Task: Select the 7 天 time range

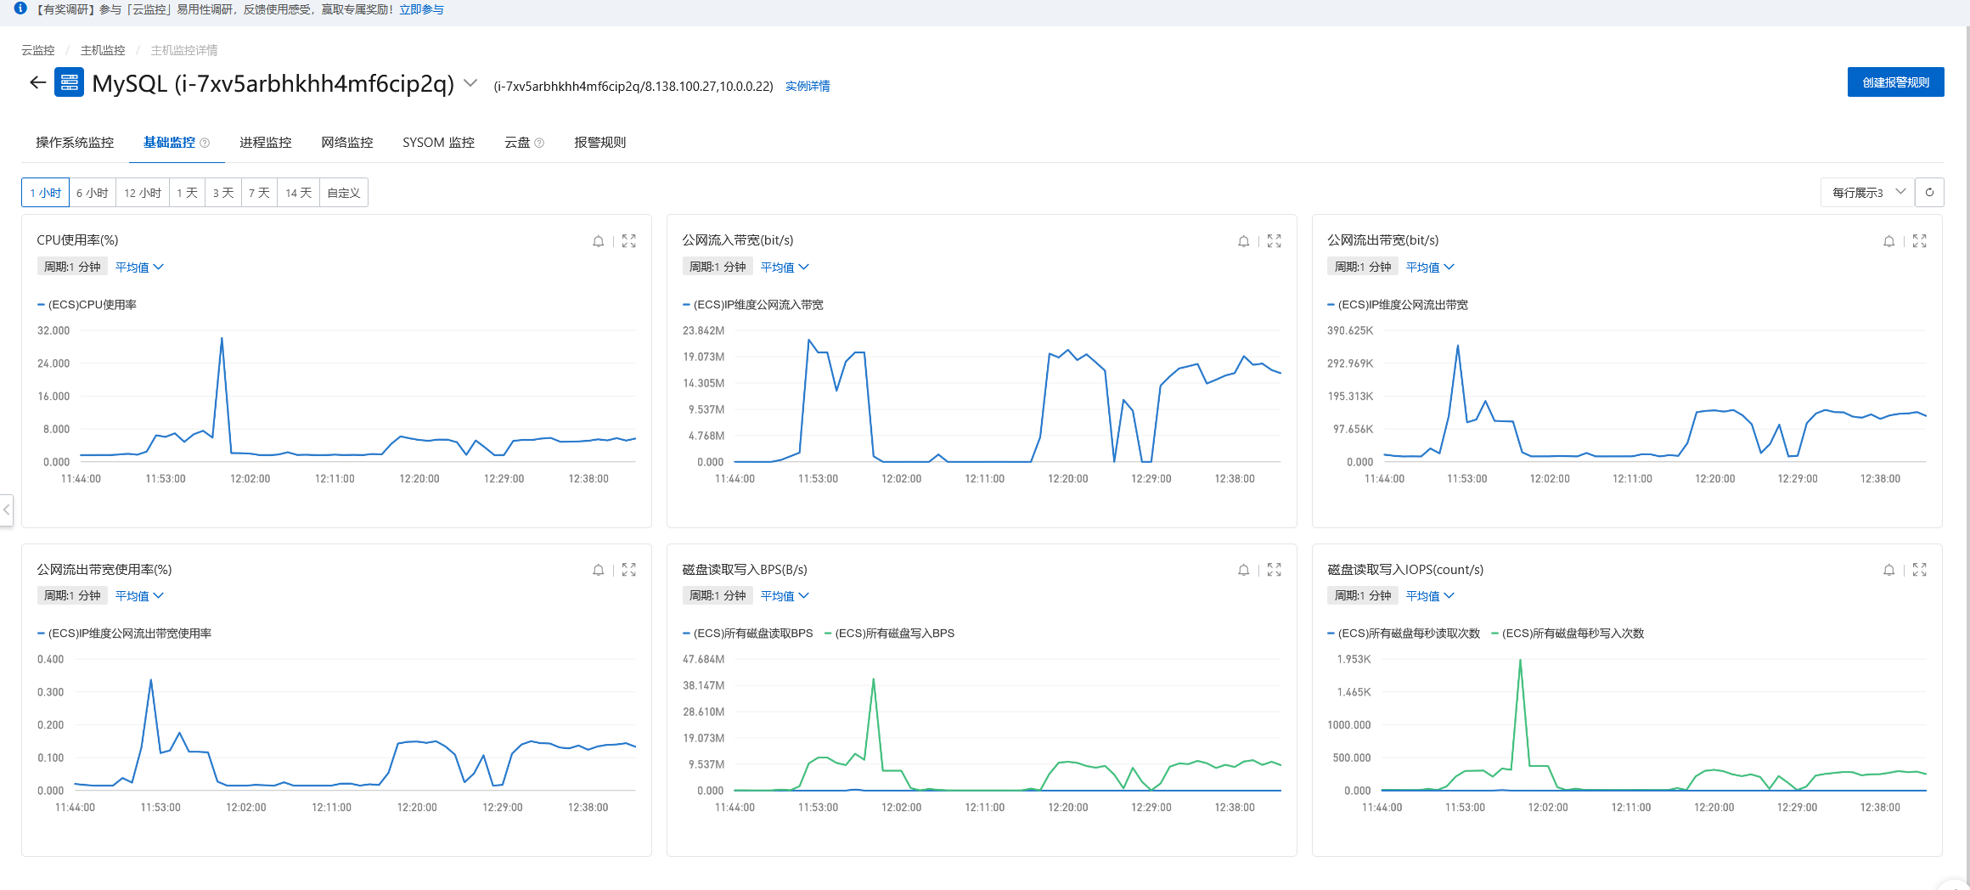Action: click(259, 193)
